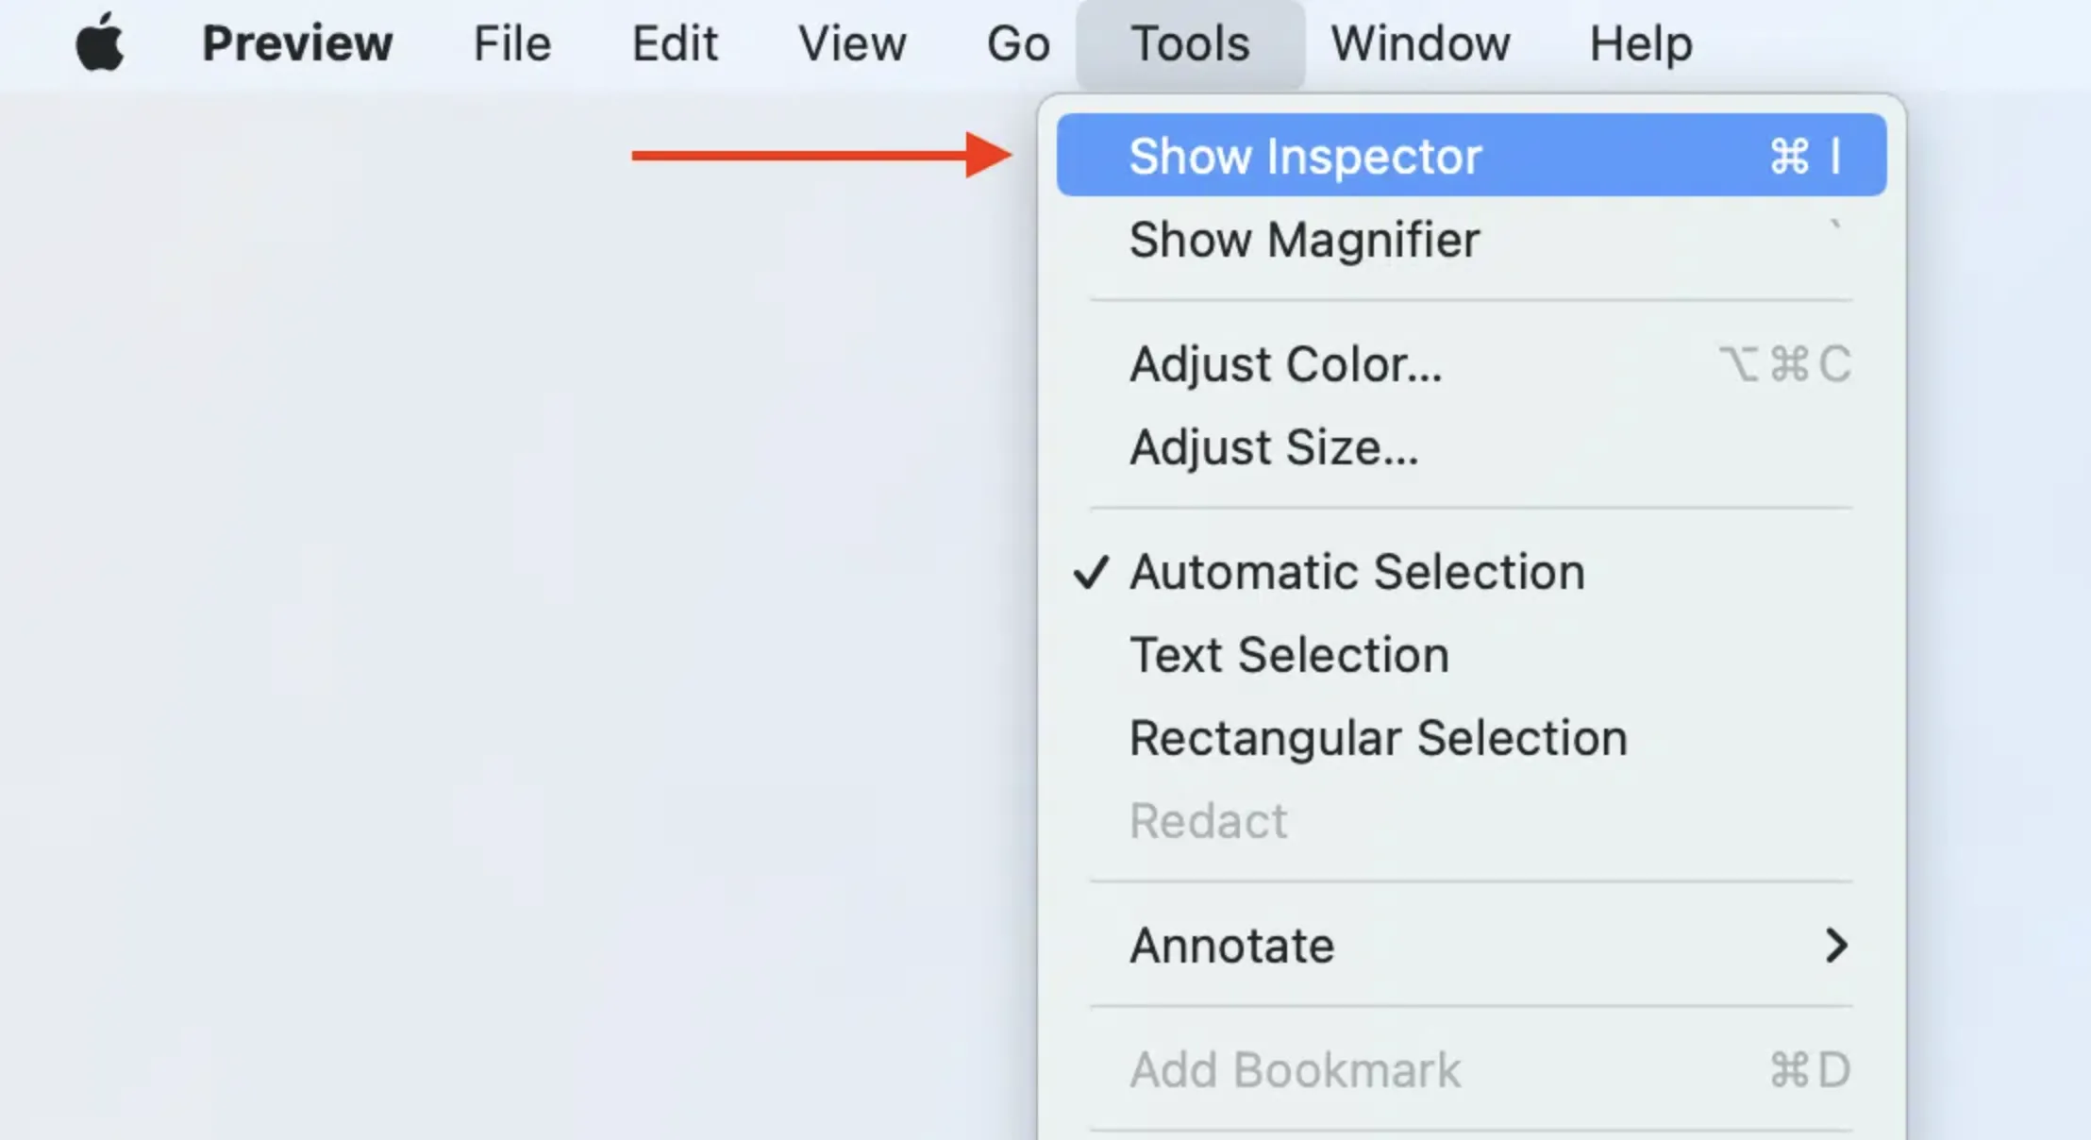Open the Preview application menu
Screen dimensions: 2091x1140
point(297,43)
